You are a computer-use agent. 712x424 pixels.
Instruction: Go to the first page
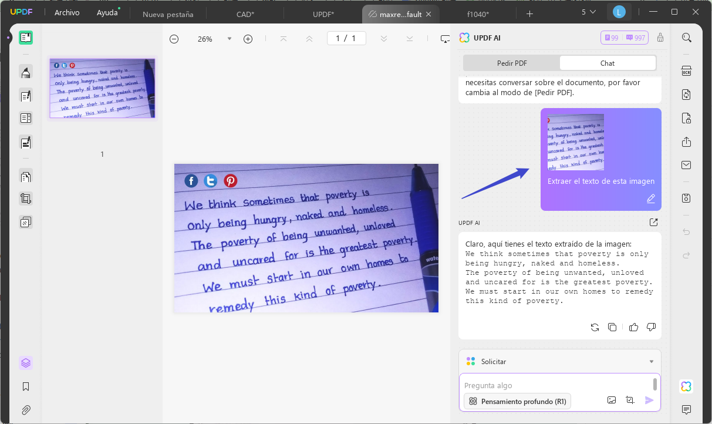(284, 39)
